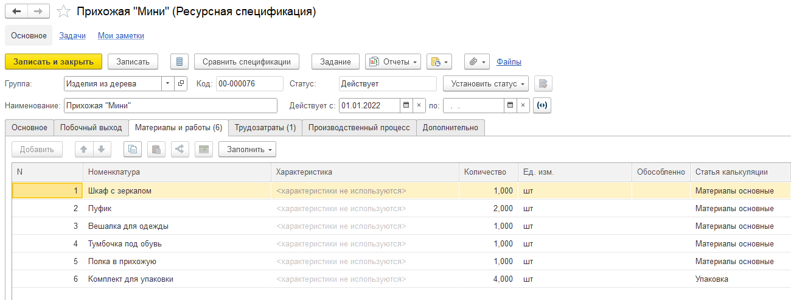Open the Файлы link
The height and width of the screenshot is (300, 791).
tap(509, 61)
